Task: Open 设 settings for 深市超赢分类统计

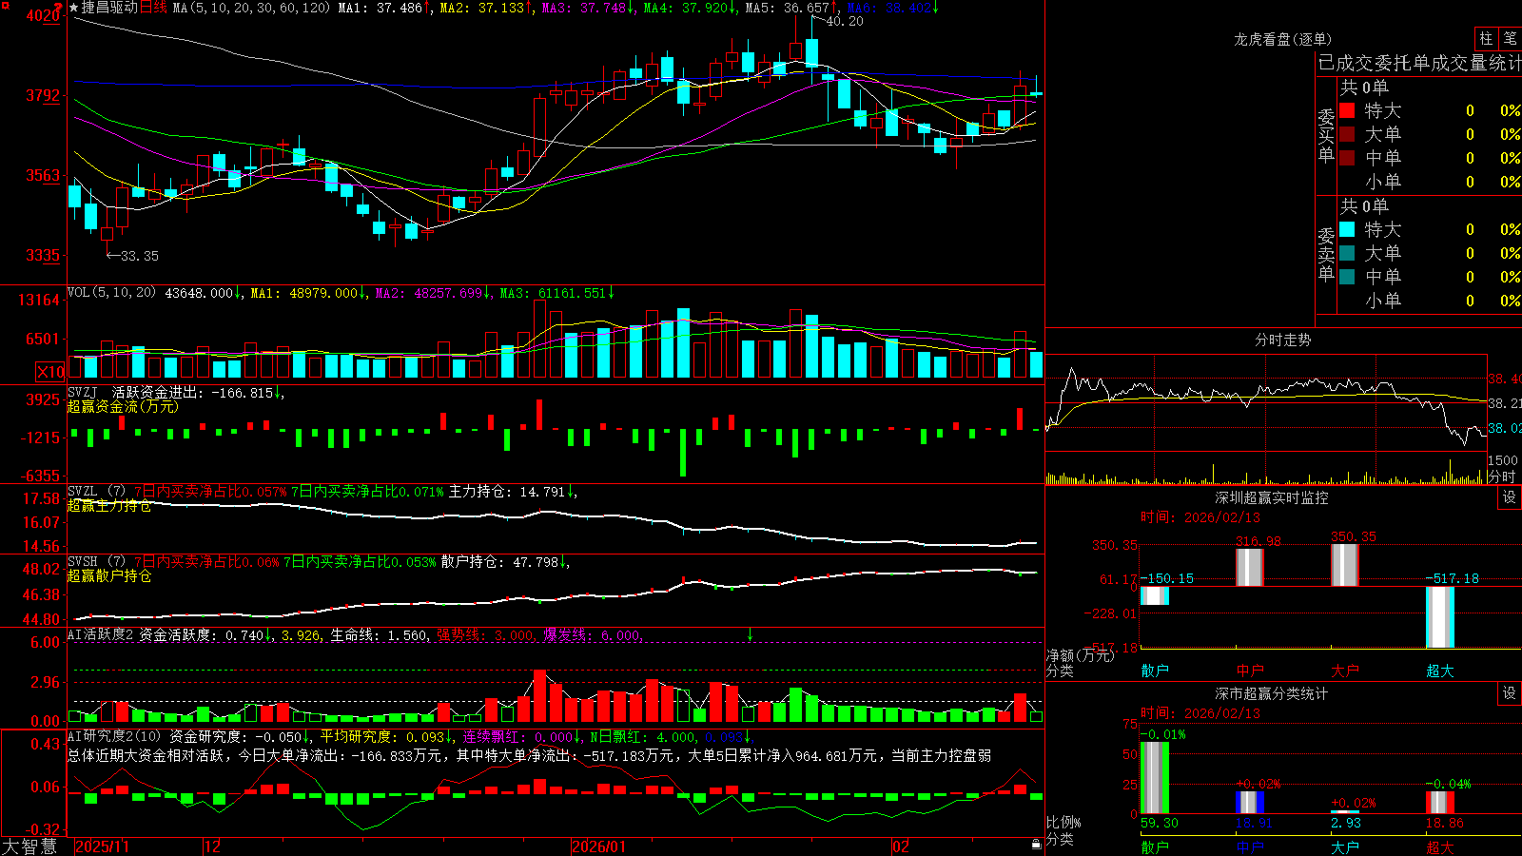Action: point(1509,693)
